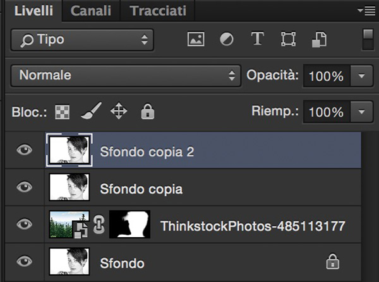
Task: Lock layer position move icon
Action: (119, 111)
